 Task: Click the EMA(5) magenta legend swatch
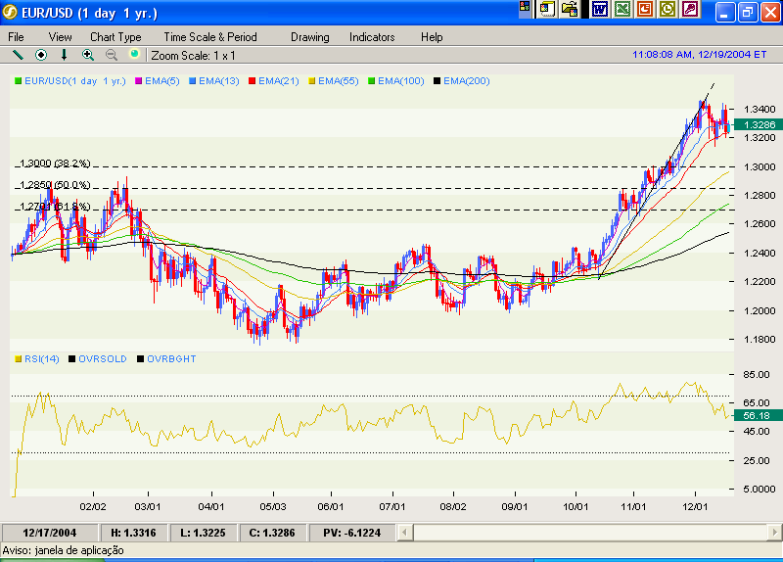tap(139, 81)
